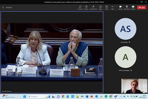Toggle the Câmara video
The image size is (148, 99).
click(120, 8)
